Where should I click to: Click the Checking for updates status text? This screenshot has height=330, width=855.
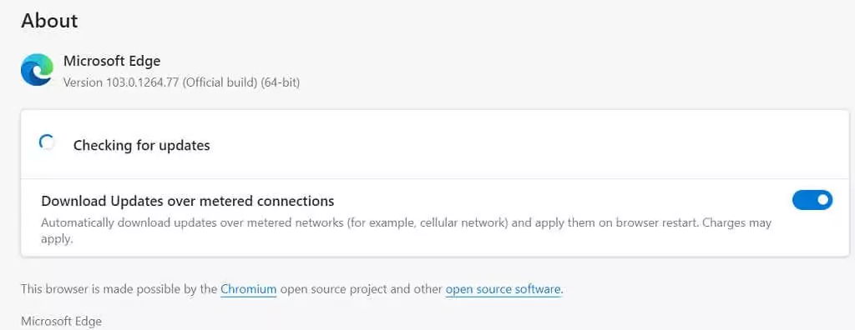point(142,145)
